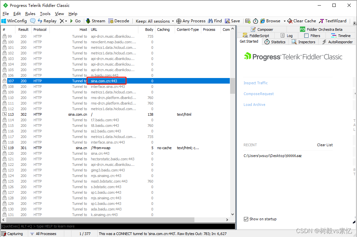Image resolution: width=357 pixels, height=237 pixels.
Task: Open the View menu
Action: click(59, 14)
